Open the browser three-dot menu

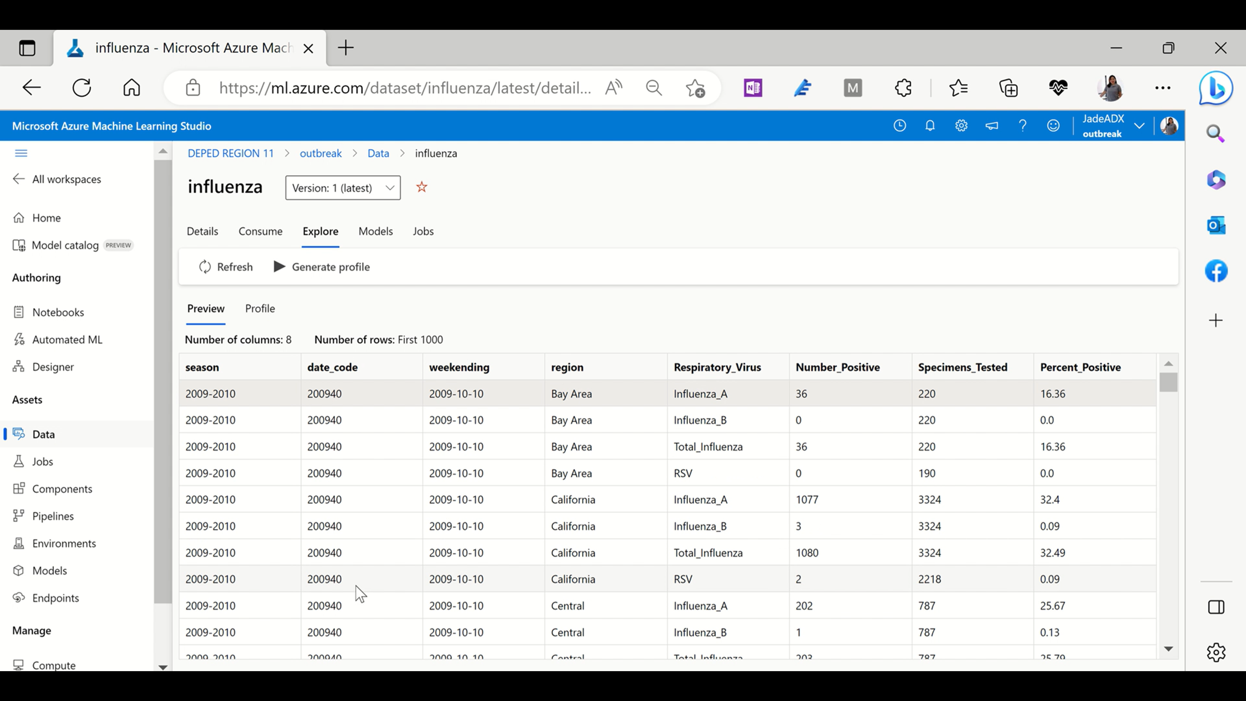click(x=1162, y=88)
